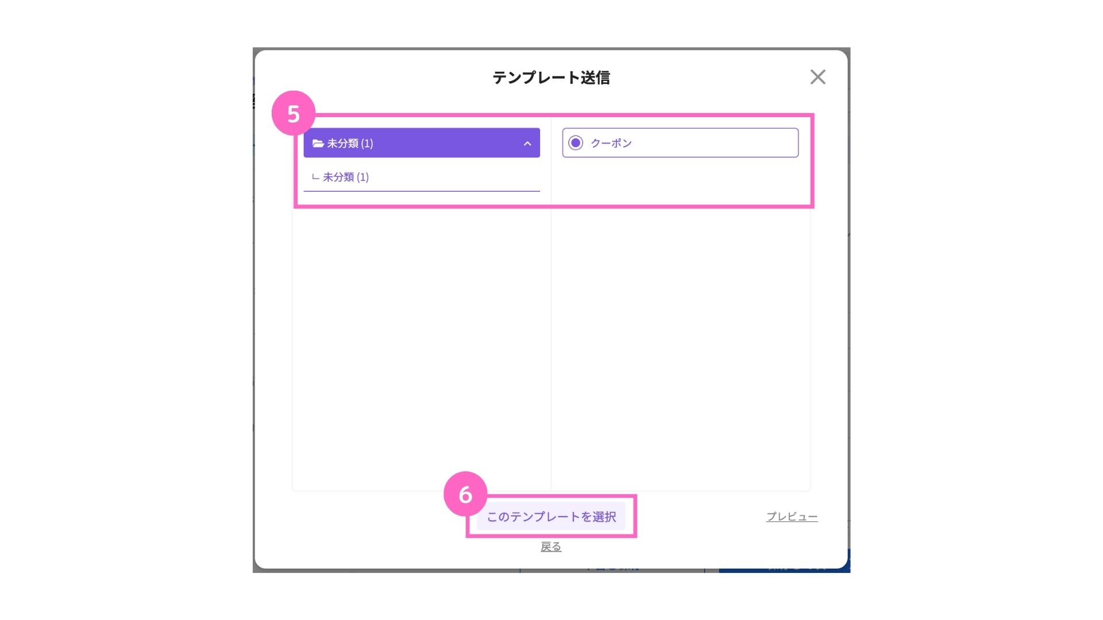
Task: Go back using the 戻る link
Action: click(x=551, y=547)
